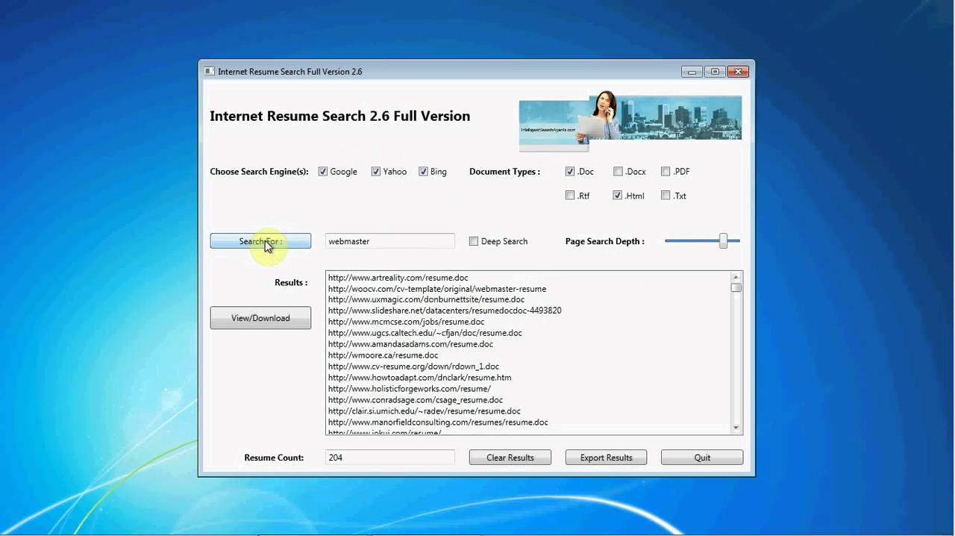Enable the .PDF document type

(x=666, y=172)
